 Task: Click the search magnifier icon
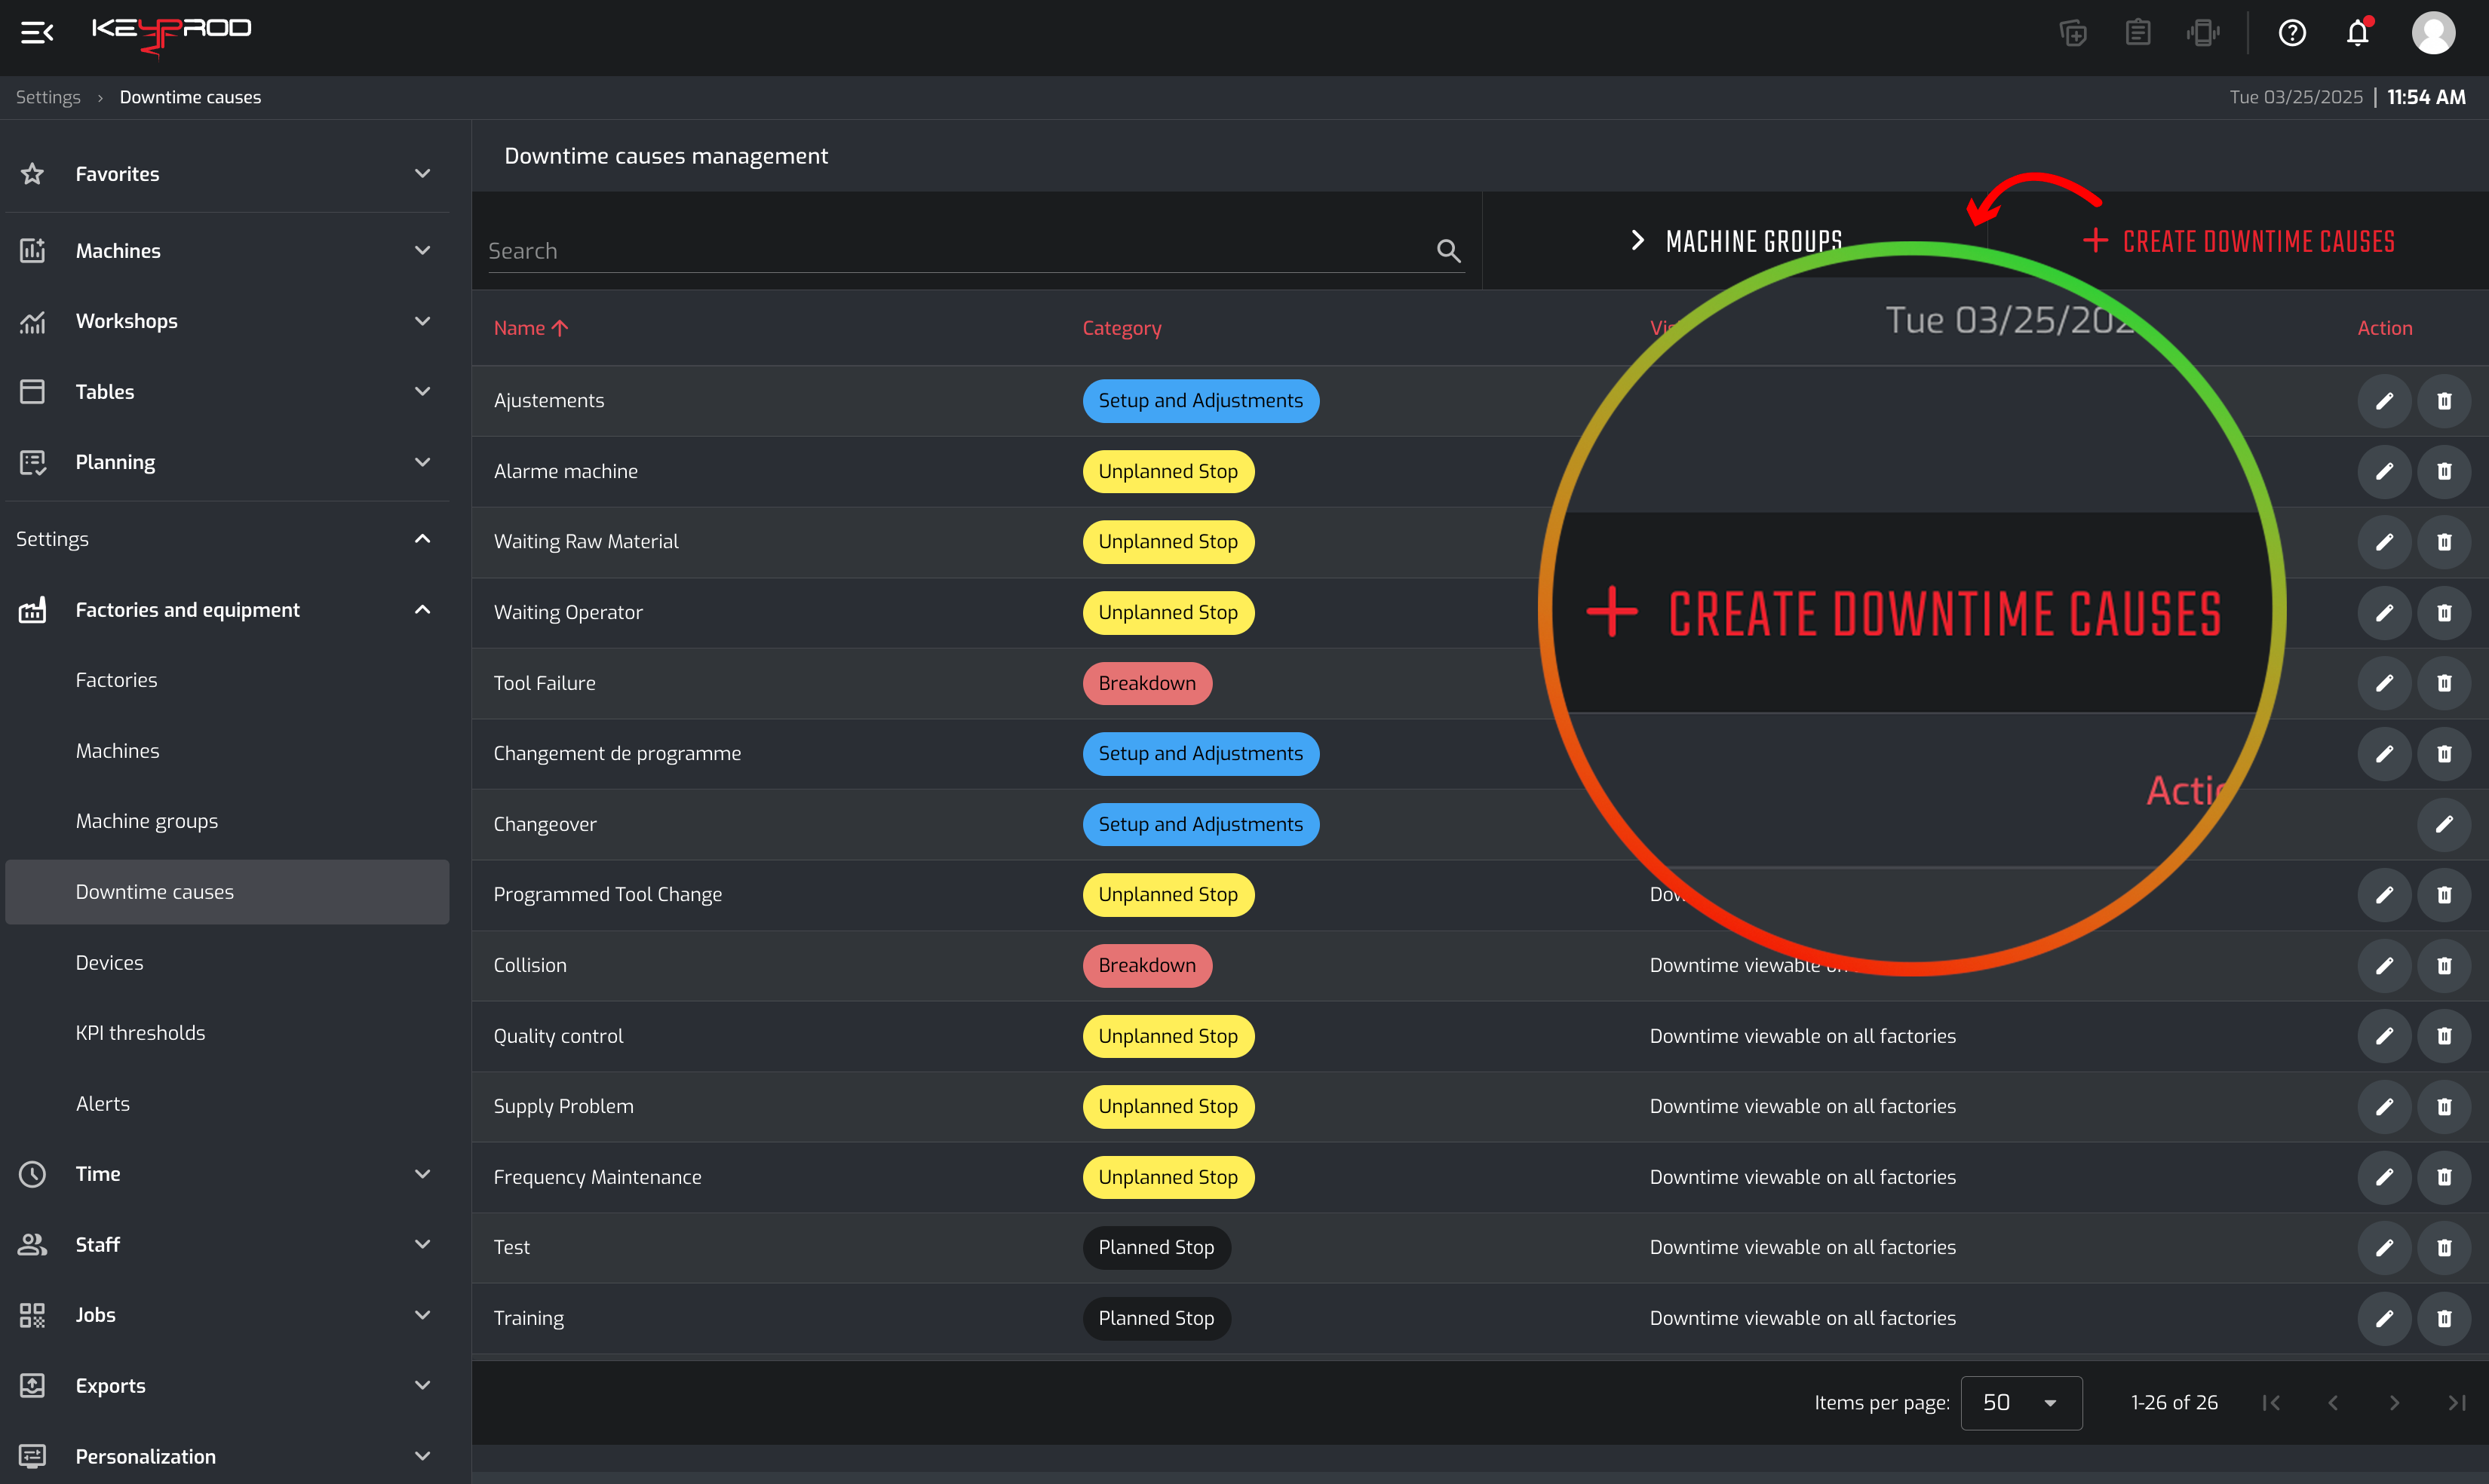pyautogui.click(x=1448, y=250)
